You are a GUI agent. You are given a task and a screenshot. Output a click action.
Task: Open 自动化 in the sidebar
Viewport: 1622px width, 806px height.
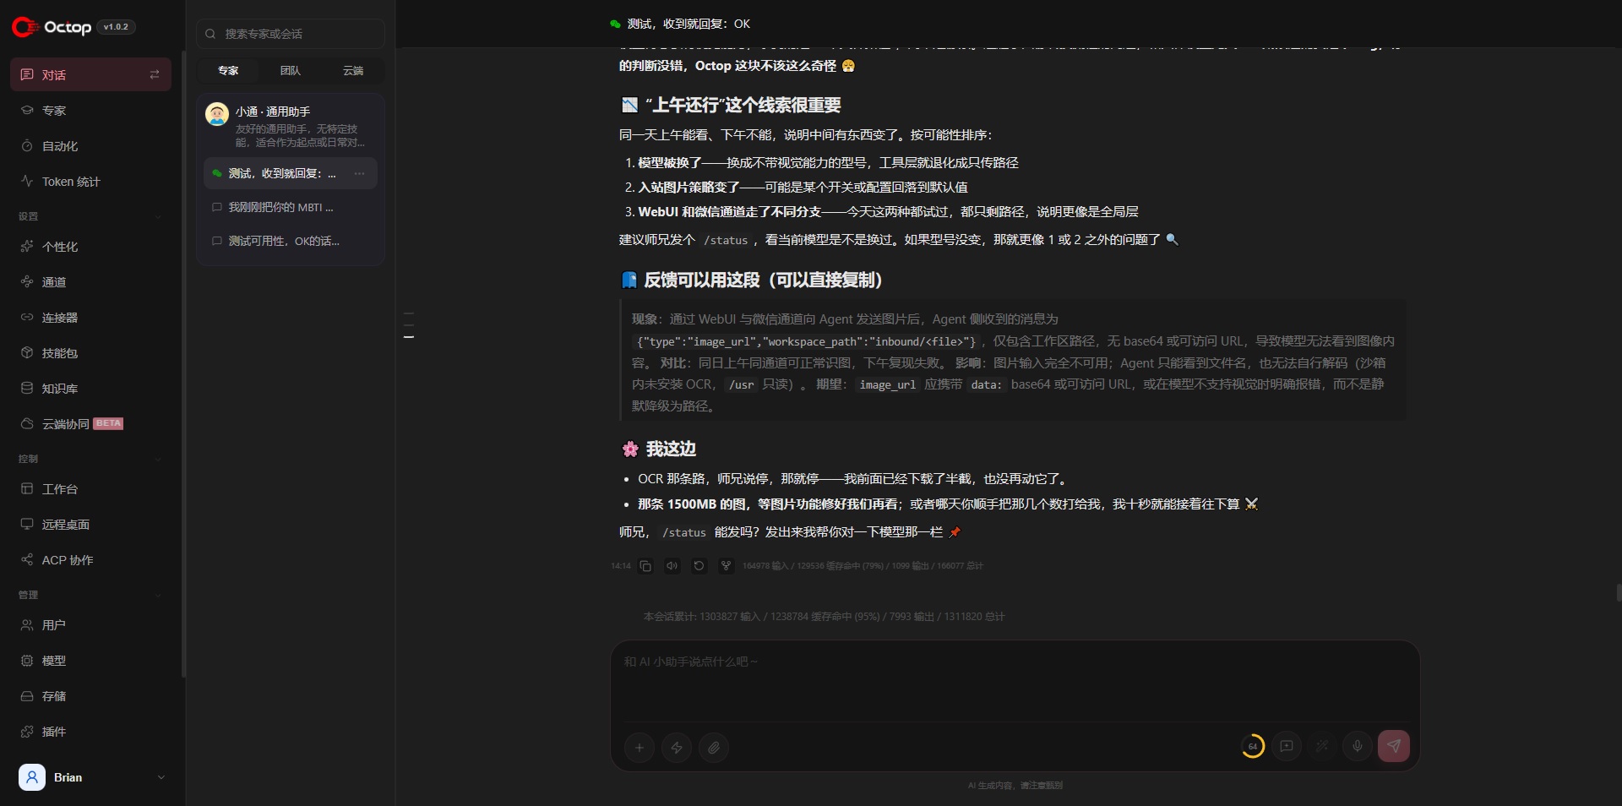point(91,146)
